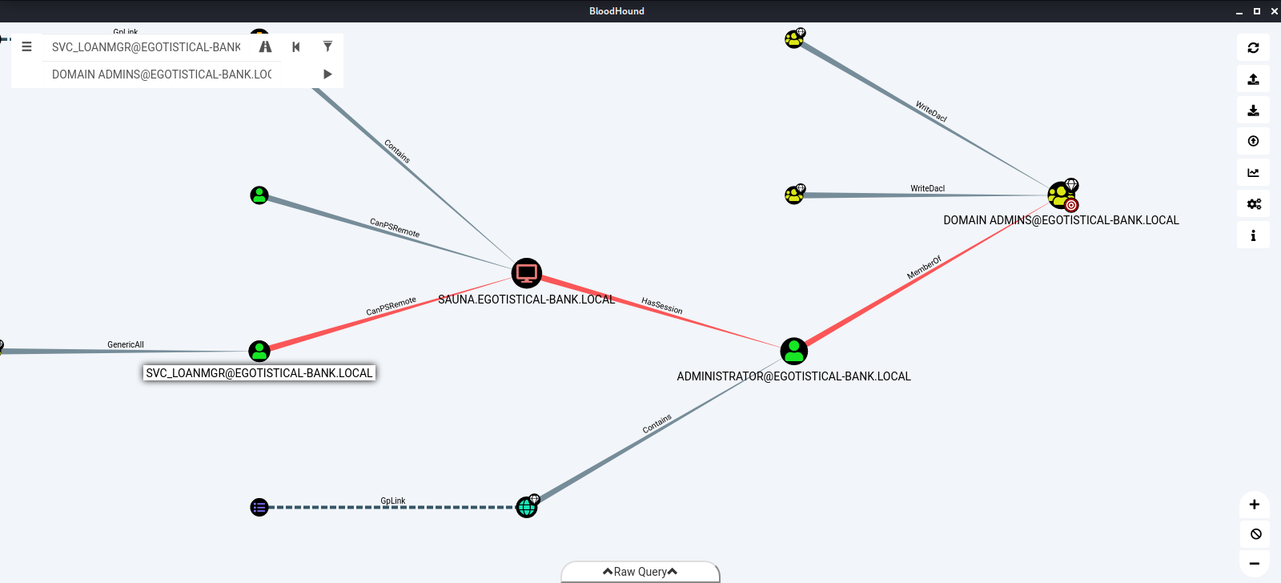
Task: Click the GpLink label on dashed edge
Action: 393,501
